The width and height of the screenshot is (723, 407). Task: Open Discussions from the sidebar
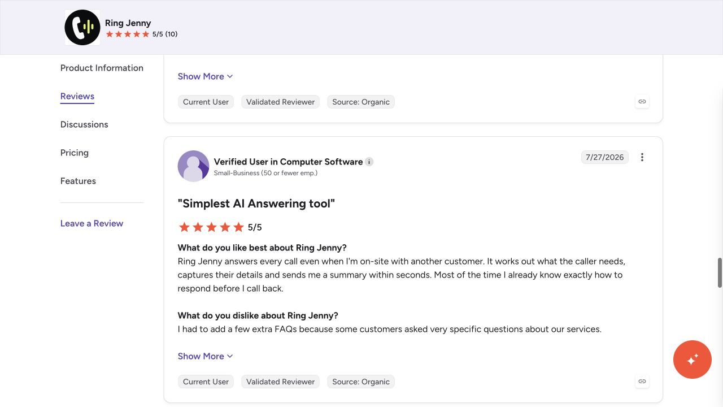[84, 124]
